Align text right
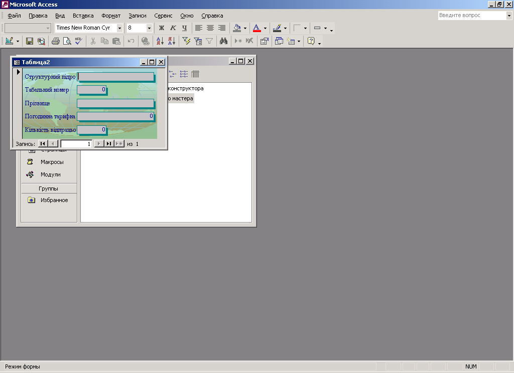Viewport: 514px width, 373px height. pos(222,28)
